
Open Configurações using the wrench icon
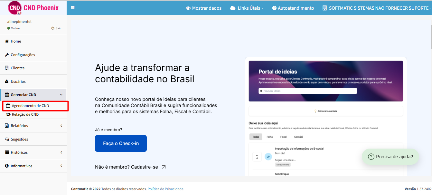(7, 55)
